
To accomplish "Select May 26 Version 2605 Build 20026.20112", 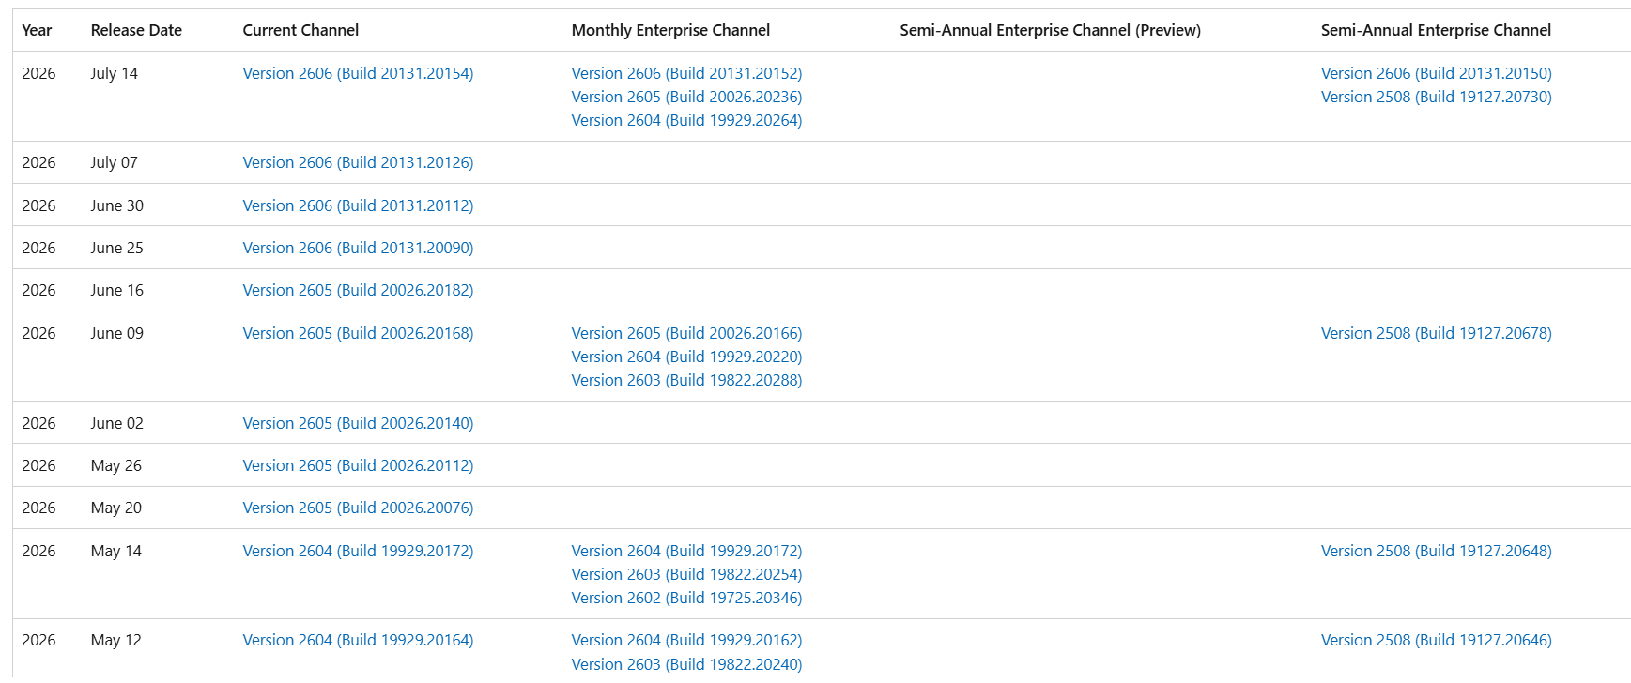I will [x=358, y=465].
